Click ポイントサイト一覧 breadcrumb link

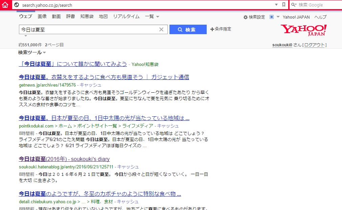[x=97, y=126]
